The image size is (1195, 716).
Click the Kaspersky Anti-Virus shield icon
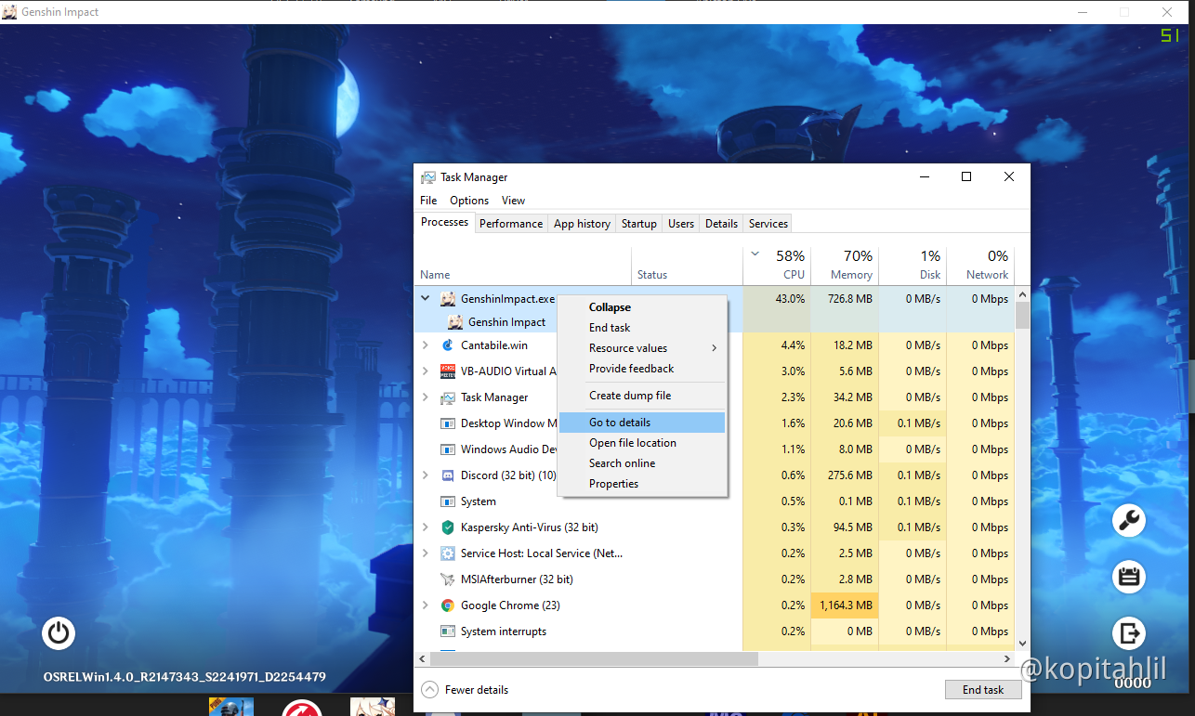point(448,527)
